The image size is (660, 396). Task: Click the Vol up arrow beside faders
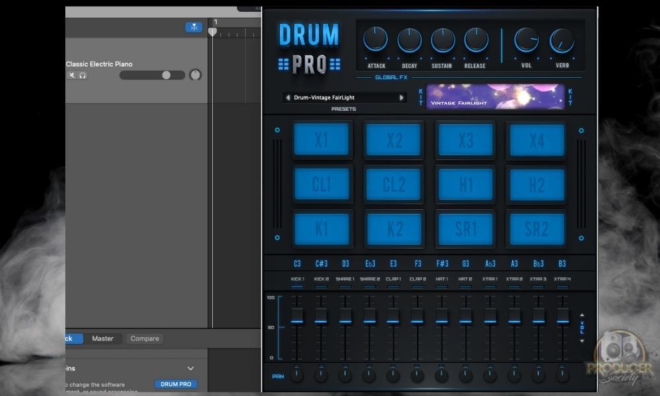pyautogui.click(x=582, y=315)
